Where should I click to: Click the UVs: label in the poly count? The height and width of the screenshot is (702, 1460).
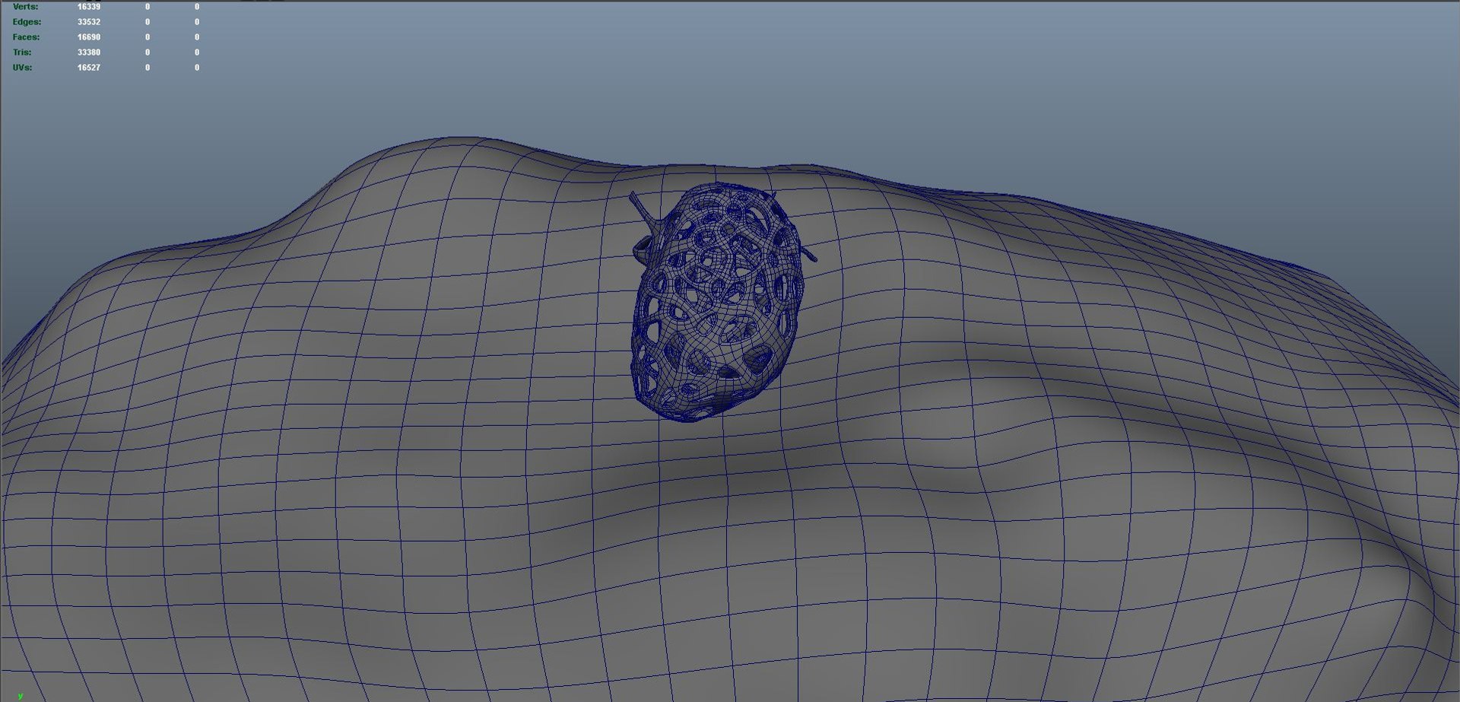coord(22,68)
